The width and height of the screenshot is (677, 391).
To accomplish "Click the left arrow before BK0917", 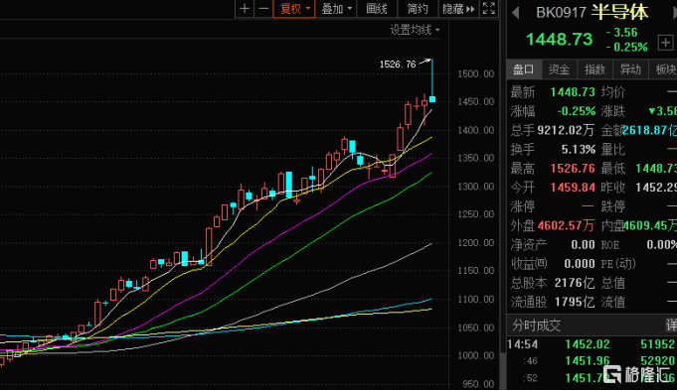I will [x=515, y=12].
